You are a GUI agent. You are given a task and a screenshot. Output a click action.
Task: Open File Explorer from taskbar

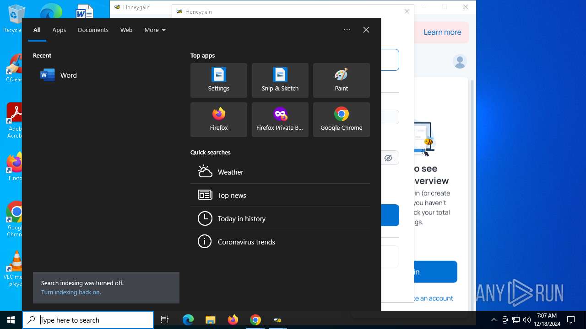point(211,320)
